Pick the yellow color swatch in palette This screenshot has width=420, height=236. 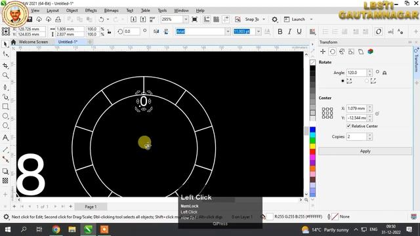(312, 146)
